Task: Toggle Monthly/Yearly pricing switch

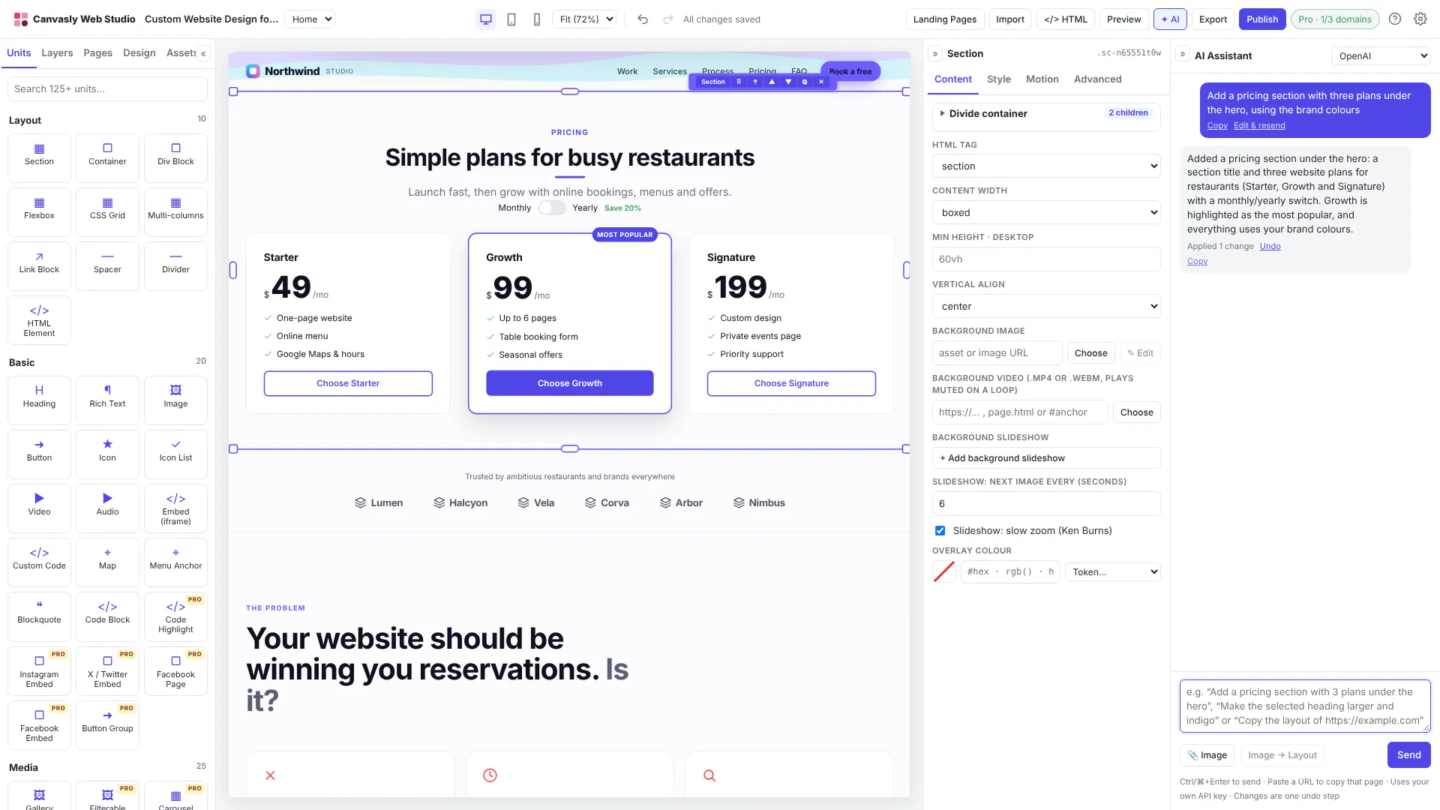Action: [x=551, y=208]
